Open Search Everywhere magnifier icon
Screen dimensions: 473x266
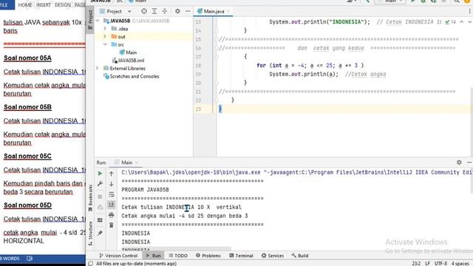click(457, 1)
